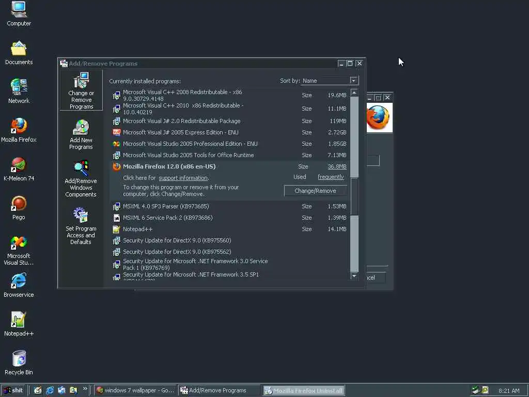Select the Microsoft Visual Studio desktop shortcut
Image resolution: width=529 pixels, height=397 pixels.
(x=19, y=250)
